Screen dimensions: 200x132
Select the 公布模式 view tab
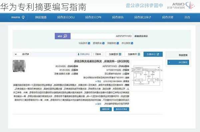point(153,54)
